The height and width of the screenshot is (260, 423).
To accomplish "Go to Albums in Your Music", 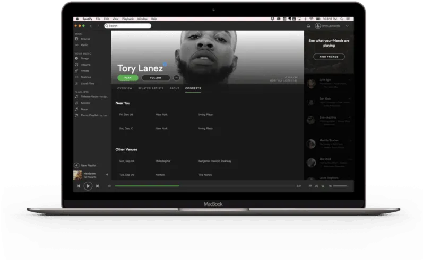I will click(85, 65).
